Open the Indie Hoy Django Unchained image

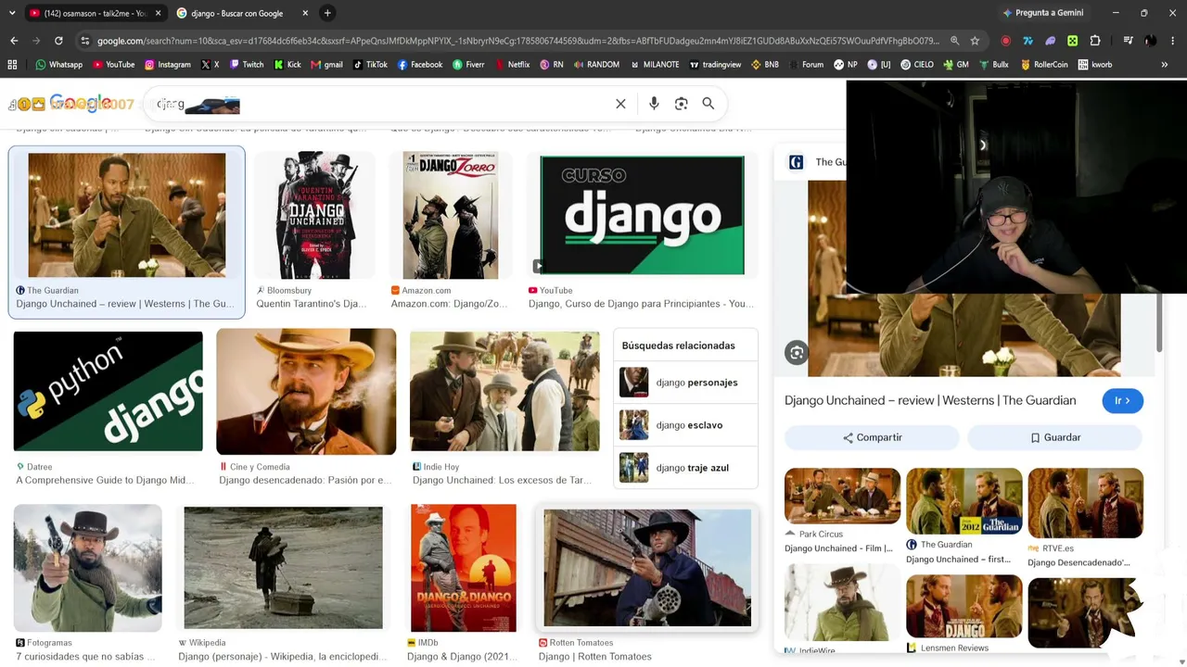pos(504,391)
